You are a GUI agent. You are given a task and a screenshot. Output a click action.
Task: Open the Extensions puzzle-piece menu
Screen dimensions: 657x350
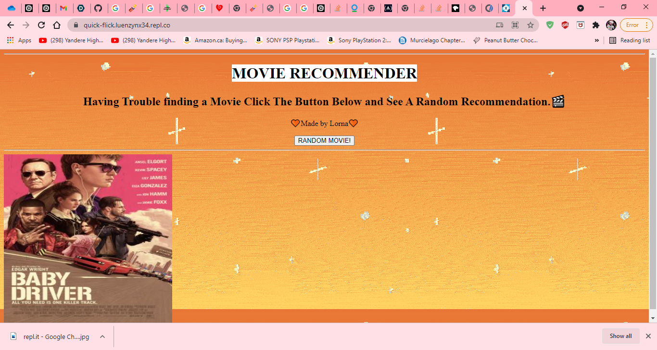coord(596,25)
